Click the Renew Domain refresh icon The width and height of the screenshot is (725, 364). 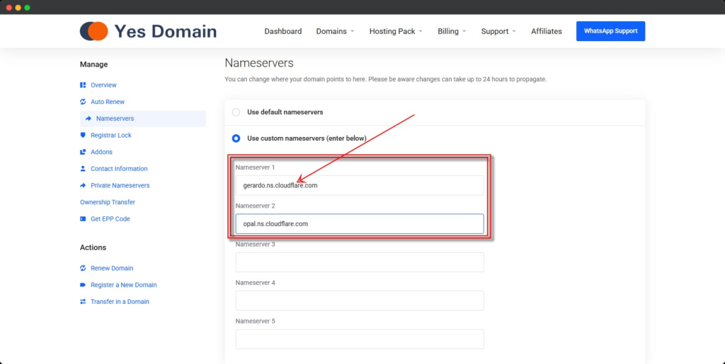pyautogui.click(x=83, y=268)
